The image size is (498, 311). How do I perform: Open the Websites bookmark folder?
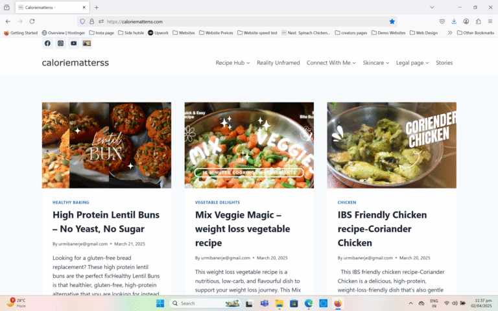coord(184,32)
